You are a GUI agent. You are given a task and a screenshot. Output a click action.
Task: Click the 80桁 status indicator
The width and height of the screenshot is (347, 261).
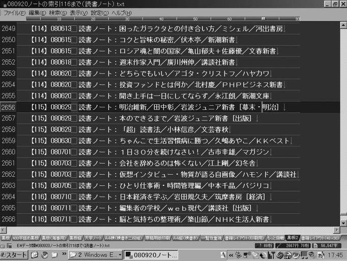(x=264, y=246)
